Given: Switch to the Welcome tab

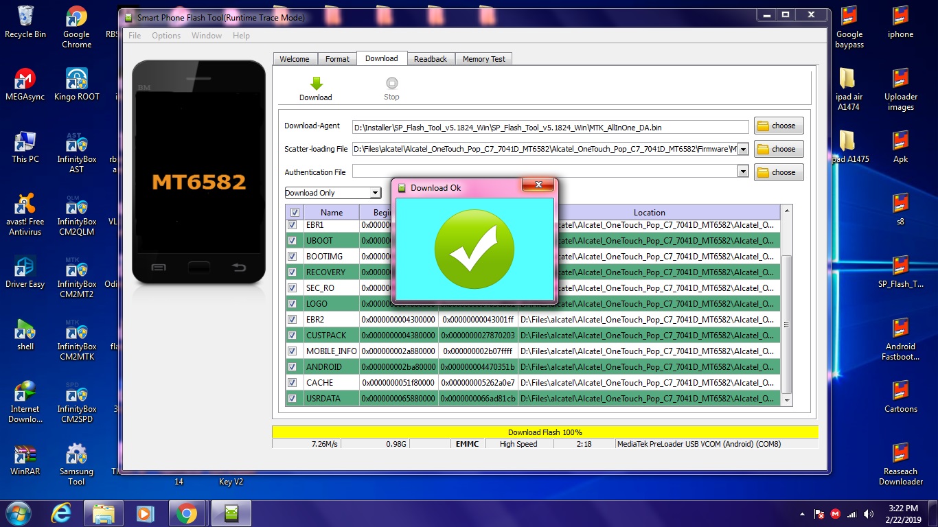Looking at the screenshot, I should coord(295,59).
